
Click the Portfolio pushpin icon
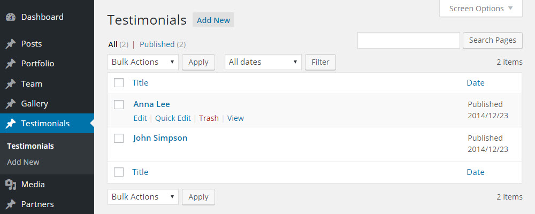[x=11, y=64]
